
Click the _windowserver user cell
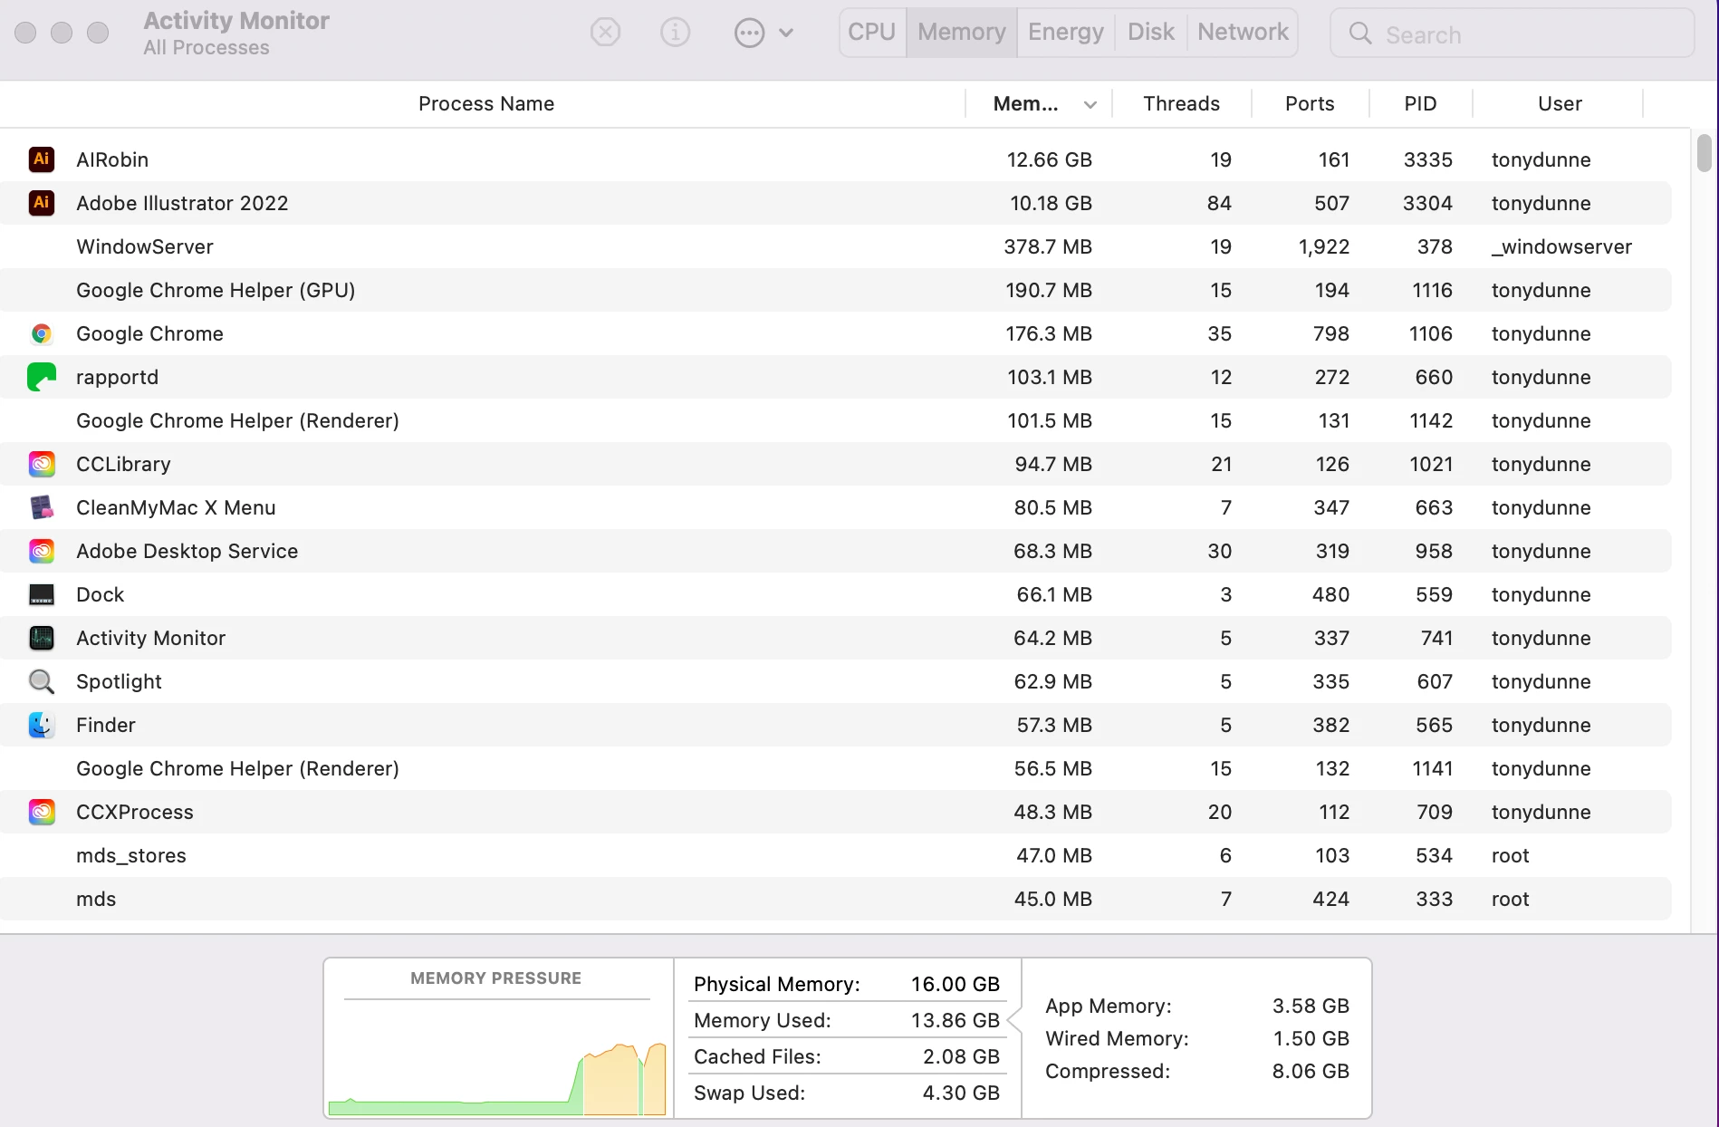[x=1561, y=246]
